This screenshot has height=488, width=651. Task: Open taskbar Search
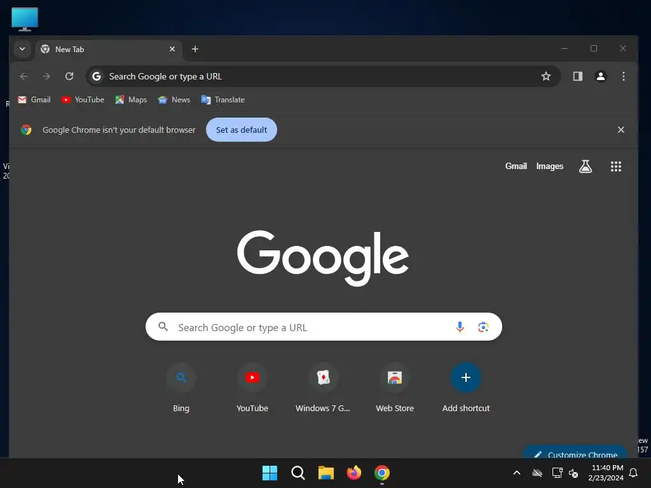point(298,473)
